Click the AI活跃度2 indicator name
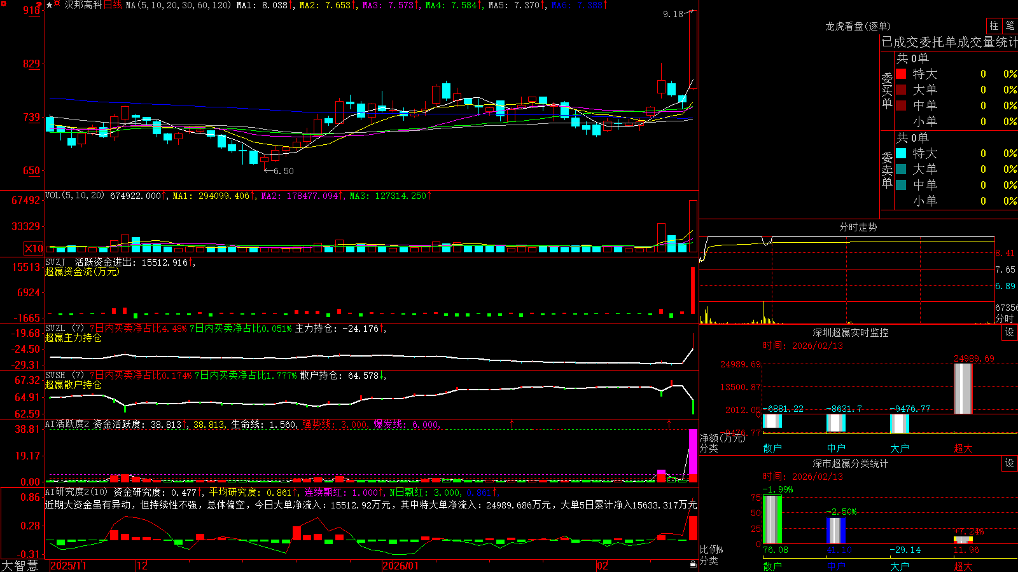The width and height of the screenshot is (1018, 572). (67, 425)
